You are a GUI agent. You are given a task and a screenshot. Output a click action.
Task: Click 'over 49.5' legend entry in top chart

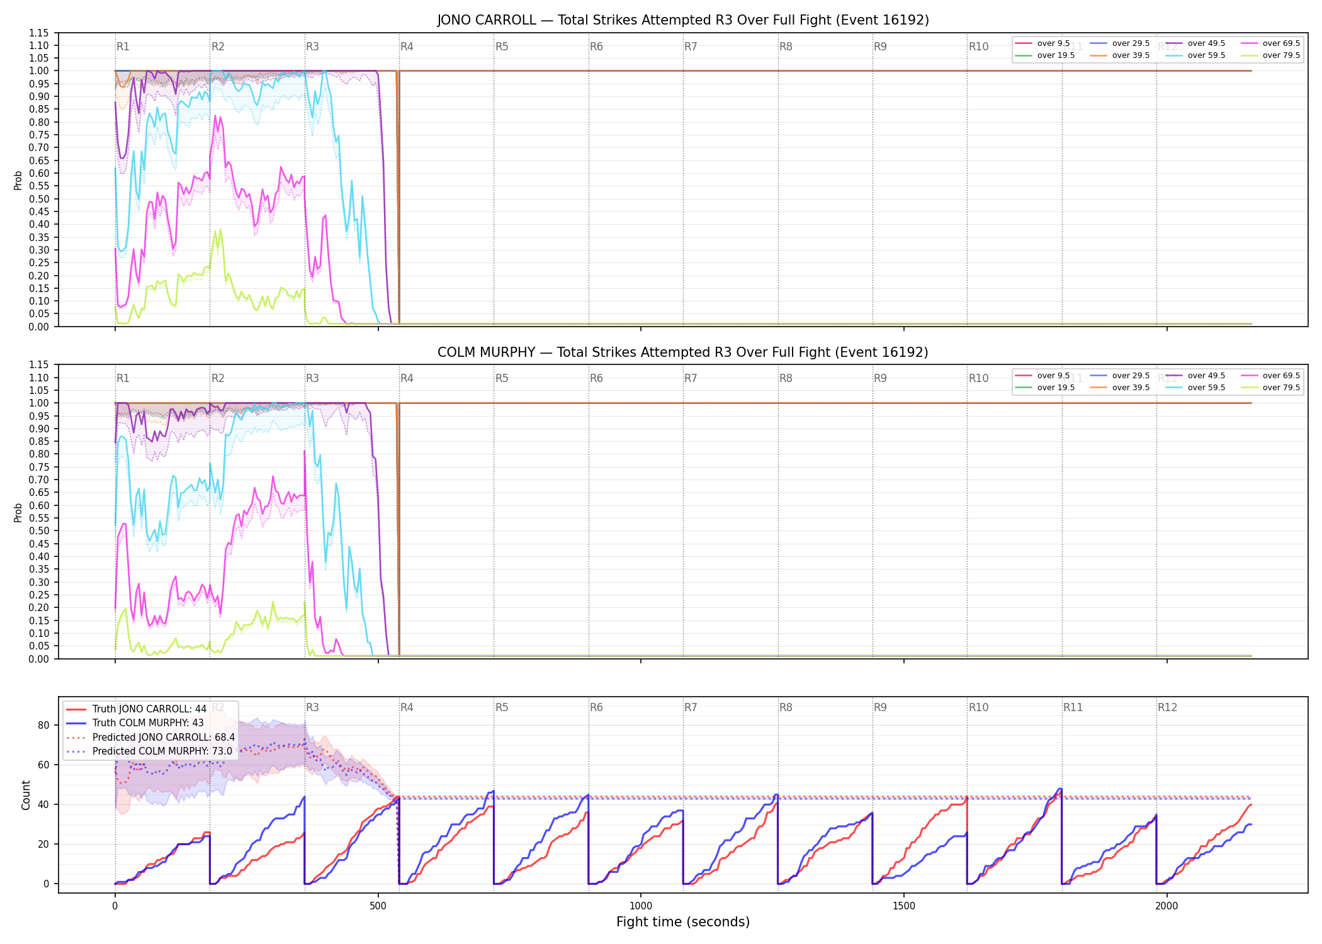[1195, 43]
